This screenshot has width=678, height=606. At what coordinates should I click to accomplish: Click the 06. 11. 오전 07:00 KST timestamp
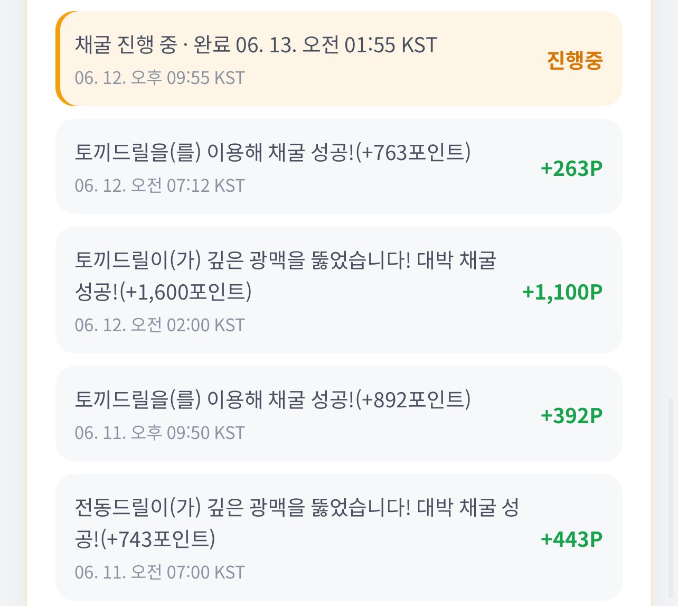coord(160,573)
